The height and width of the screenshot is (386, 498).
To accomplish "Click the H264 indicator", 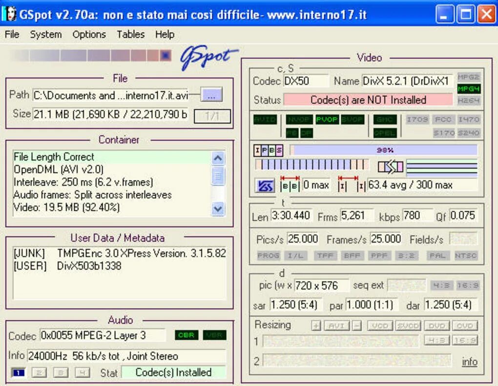I will pyautogui.click(x=469, y=101).
